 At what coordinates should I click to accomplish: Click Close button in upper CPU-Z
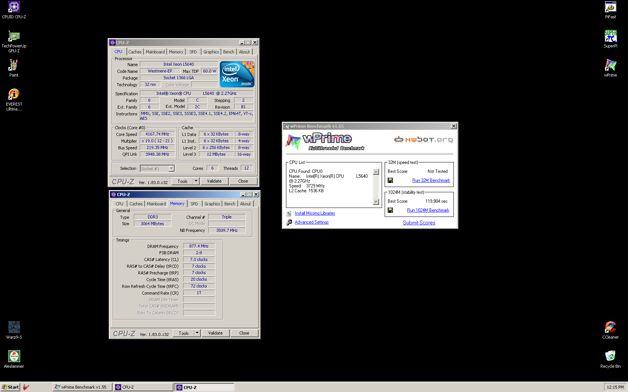[x=243, y=181]
